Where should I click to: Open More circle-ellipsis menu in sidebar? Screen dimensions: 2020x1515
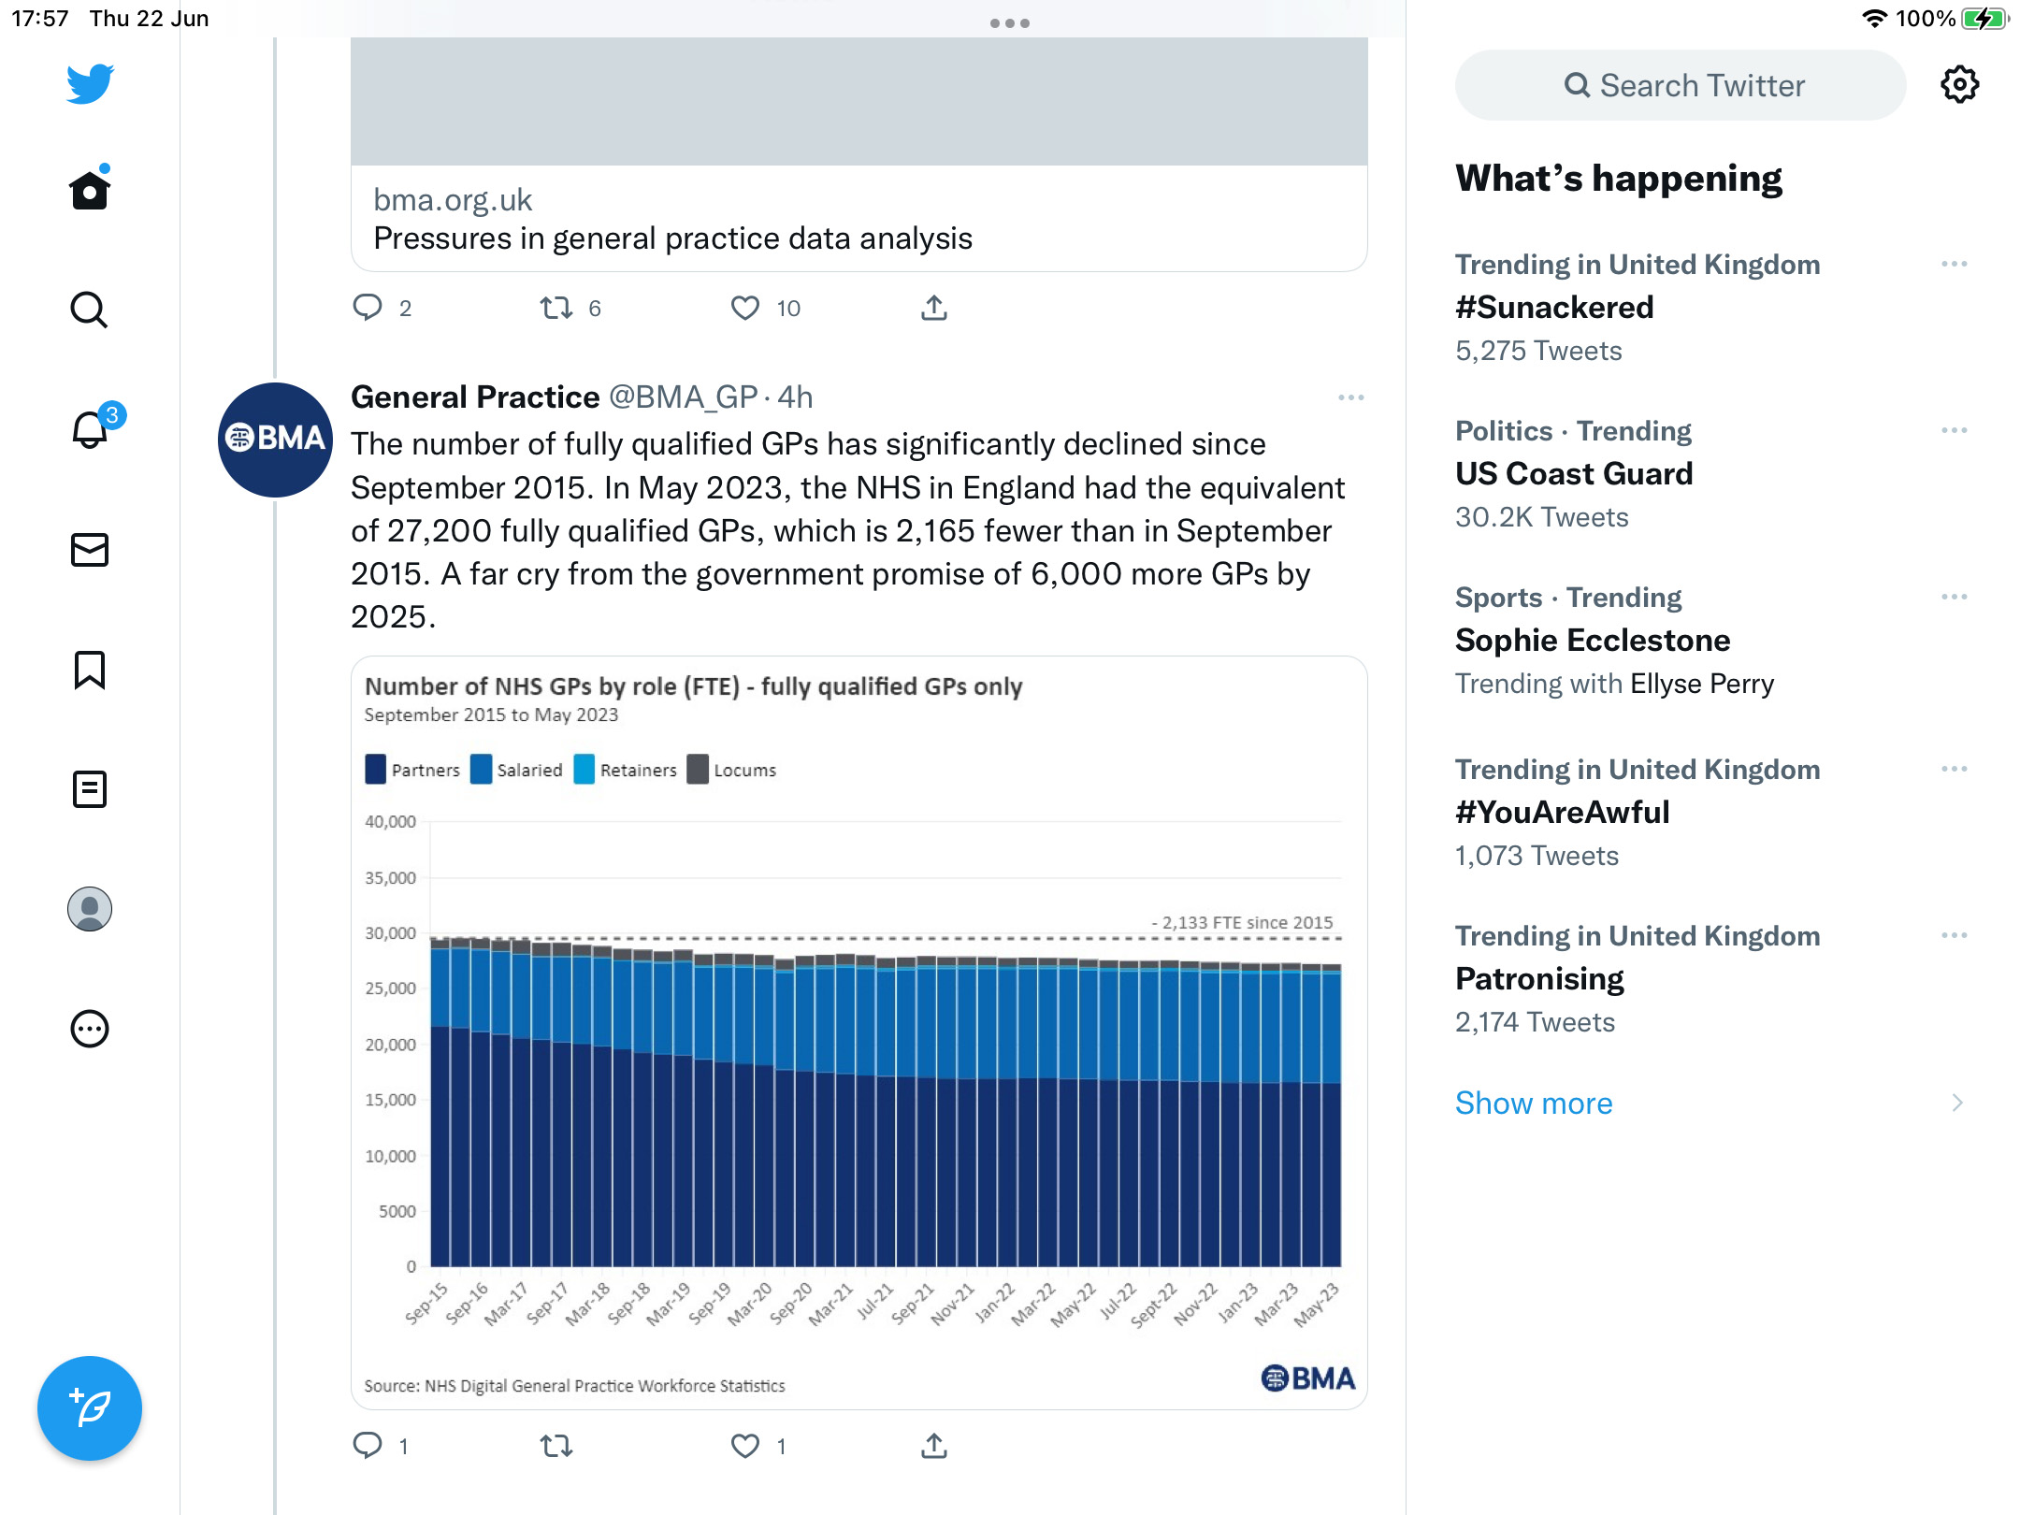90,1029
